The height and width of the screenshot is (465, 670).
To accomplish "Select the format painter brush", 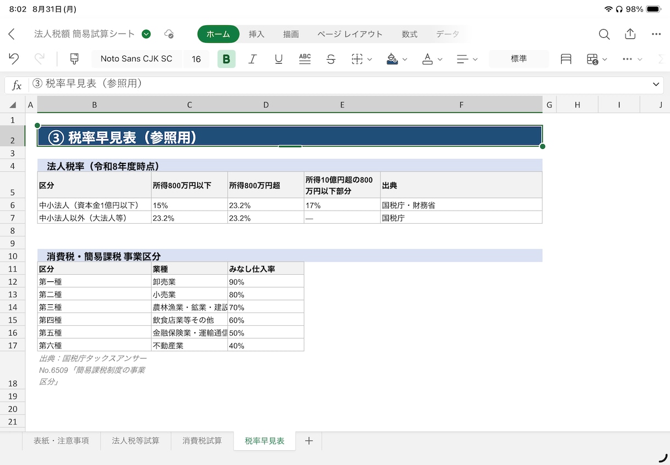I will coord(74,59).
